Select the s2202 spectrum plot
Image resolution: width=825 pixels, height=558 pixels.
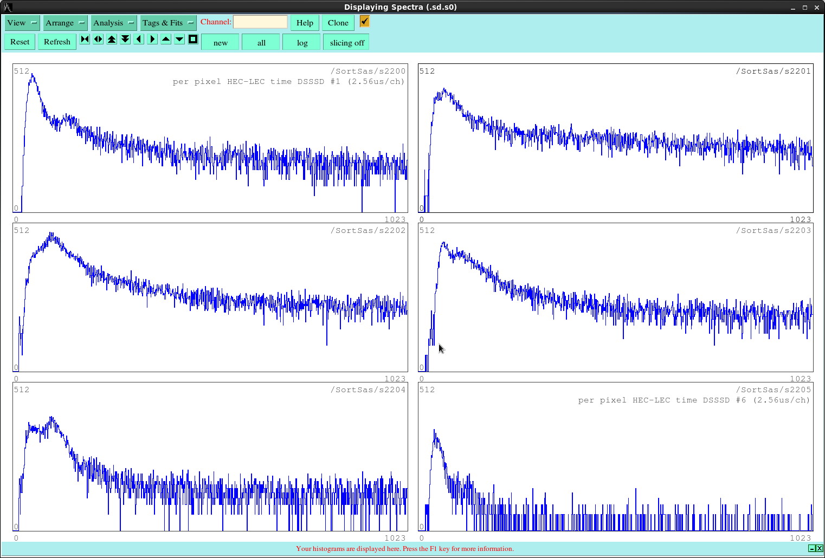click(x=210, y=297)
